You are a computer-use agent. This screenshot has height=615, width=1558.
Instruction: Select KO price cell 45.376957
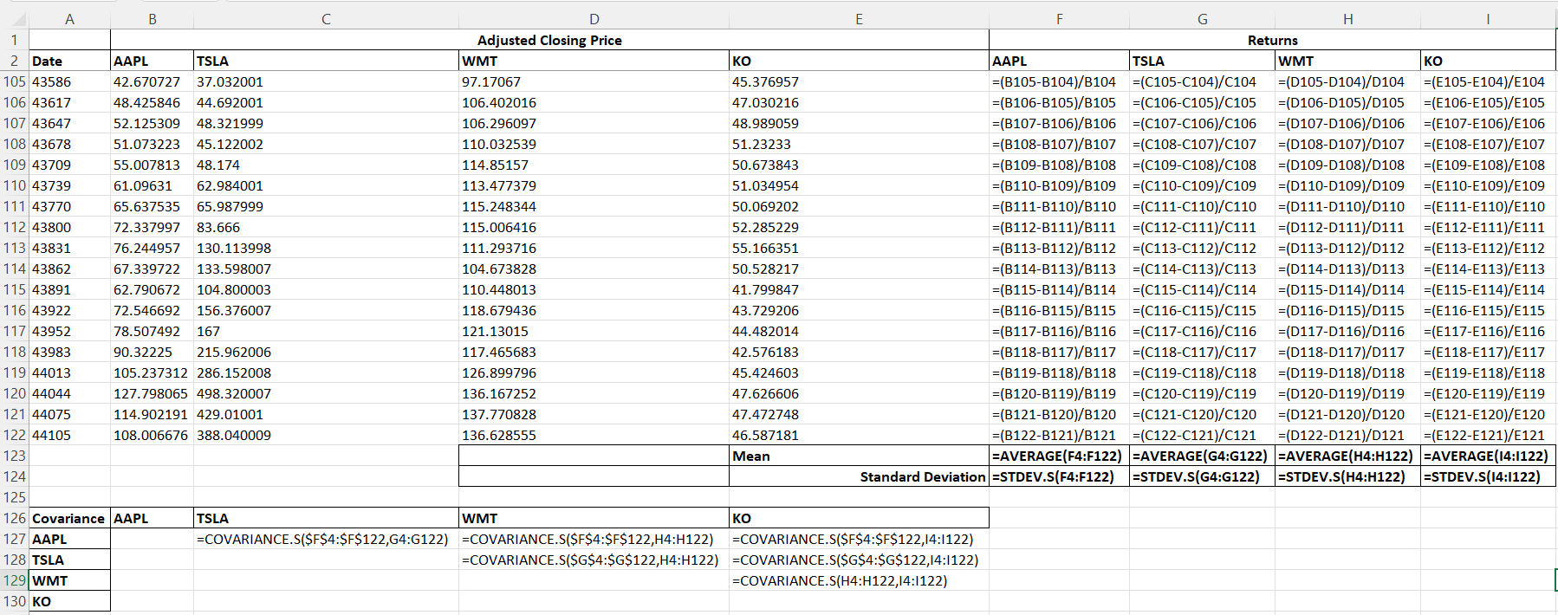point(859,81)
